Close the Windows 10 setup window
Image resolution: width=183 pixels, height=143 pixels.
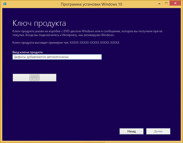175,3
